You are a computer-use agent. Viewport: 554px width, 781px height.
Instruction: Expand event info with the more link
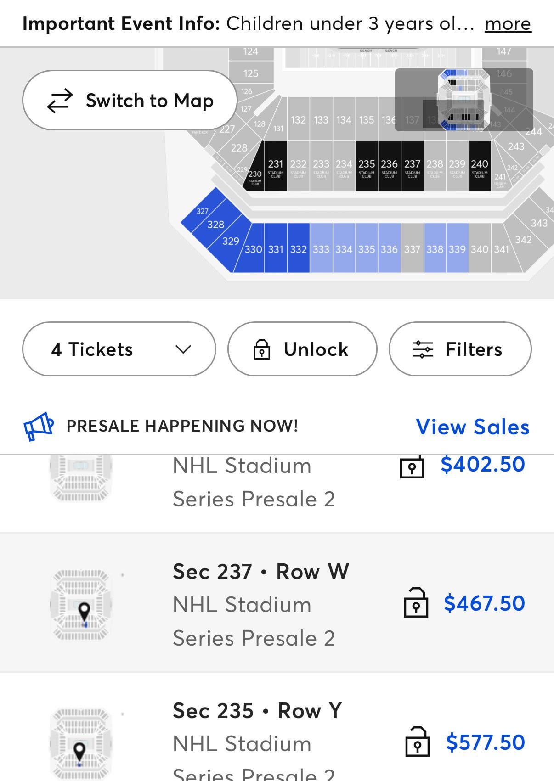click(x=508, y=23)
